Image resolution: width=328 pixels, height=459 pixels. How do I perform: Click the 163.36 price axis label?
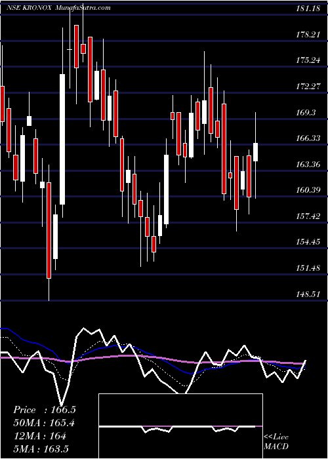point(307,165)
